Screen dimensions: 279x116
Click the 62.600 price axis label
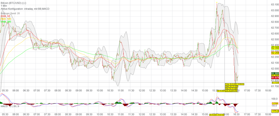(x=275, y=34)
